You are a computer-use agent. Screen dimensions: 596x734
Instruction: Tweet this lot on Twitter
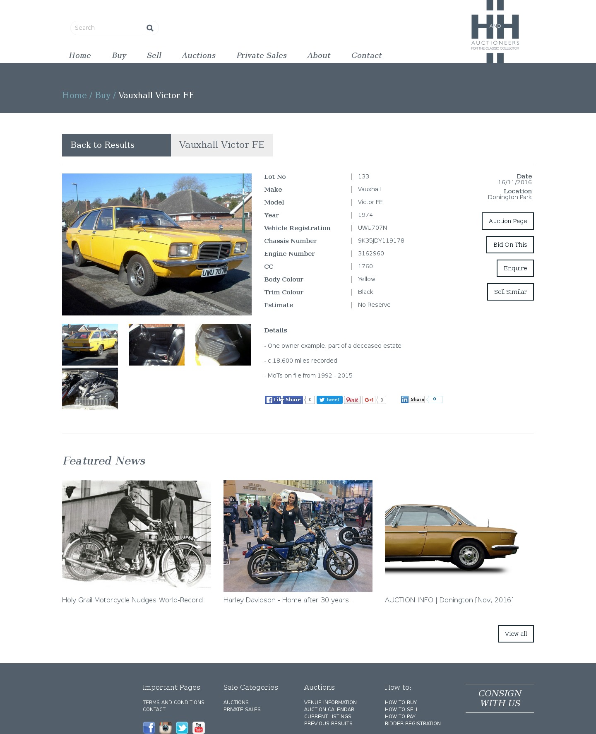329,399
